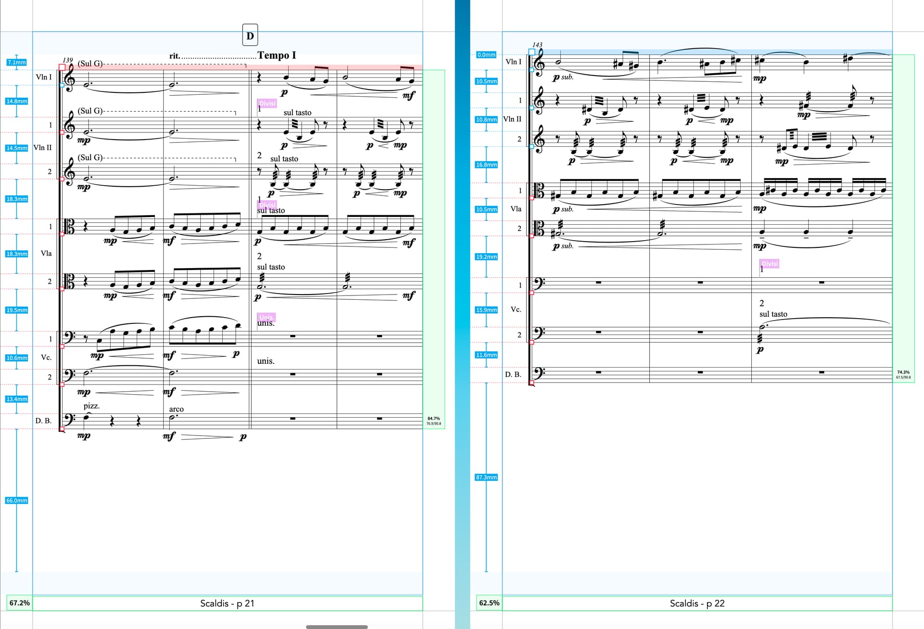
Task: Select the Scaldis - p 22 footer text
Action: click(x=697, y=603)
